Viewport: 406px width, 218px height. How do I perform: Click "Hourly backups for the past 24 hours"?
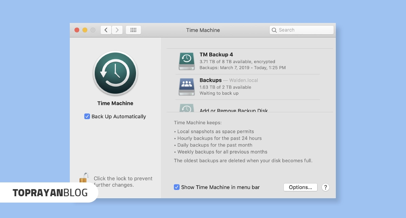(219, 138)
